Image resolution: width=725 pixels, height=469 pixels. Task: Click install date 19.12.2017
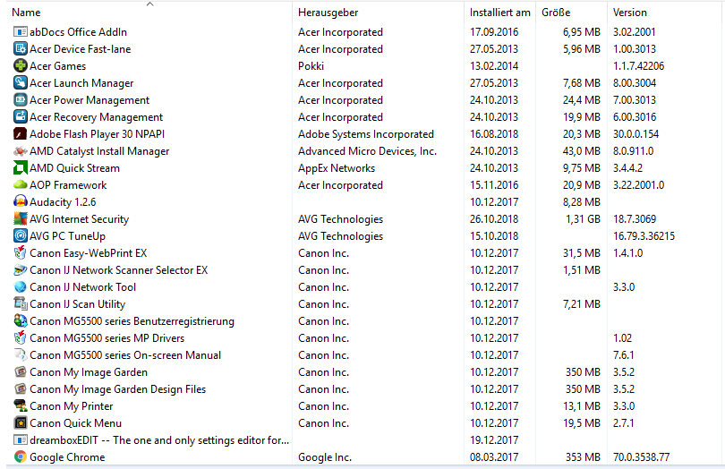(x=494, y=440)
